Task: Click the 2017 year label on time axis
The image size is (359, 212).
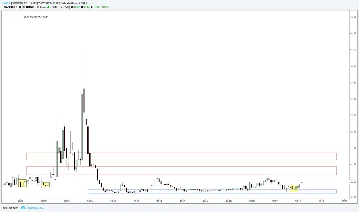Action: [275, 202]
